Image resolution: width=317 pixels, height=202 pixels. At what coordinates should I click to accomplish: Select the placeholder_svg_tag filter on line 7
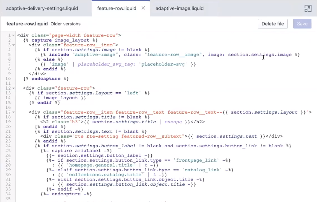click(105, 64)
